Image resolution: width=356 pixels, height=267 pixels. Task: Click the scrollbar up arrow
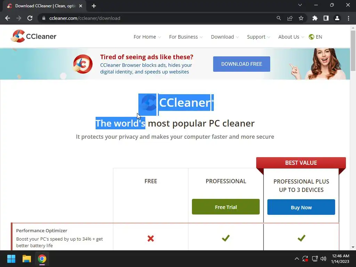(x=353, y=28)
